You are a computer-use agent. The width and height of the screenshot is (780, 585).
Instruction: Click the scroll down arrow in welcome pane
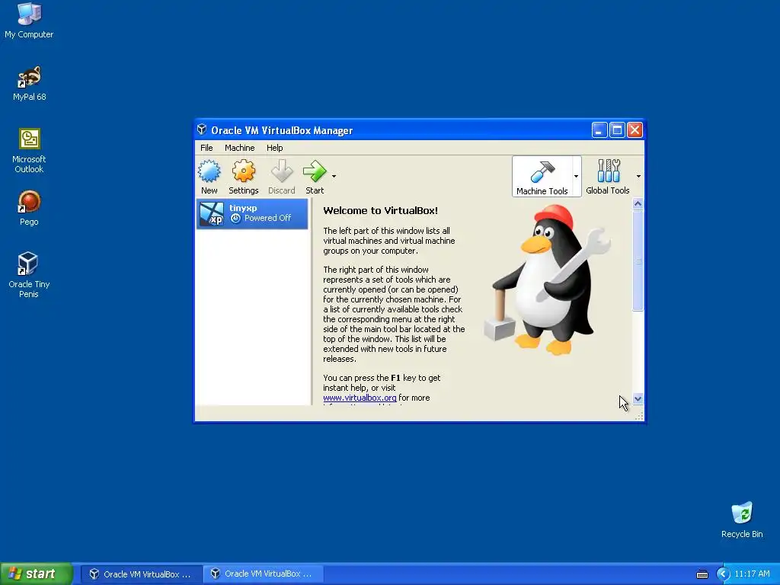point(638,399)
